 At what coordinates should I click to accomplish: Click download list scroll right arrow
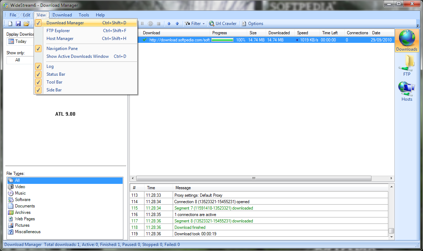tap(392, 178)
